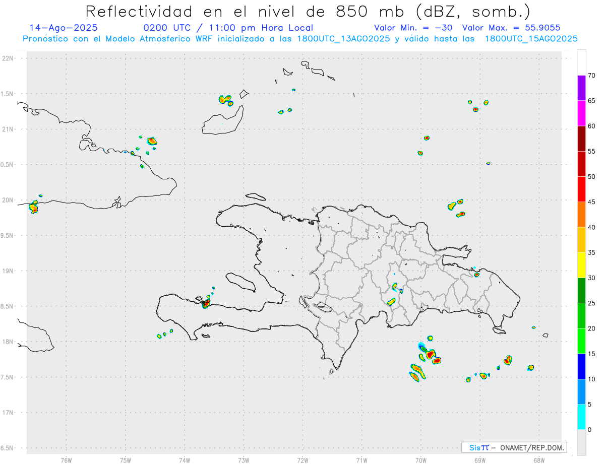Viewport: 605px width, 467px height.
Task: Click the '5' value on the colorbar scale
Action: [x=589, y=405]
